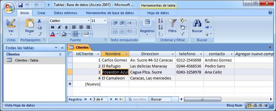Center align text
276x111 pixels.
(x=81, y=27)
